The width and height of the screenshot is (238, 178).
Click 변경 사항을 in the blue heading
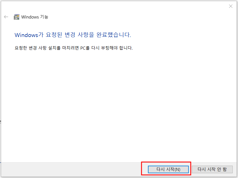pos(79,35)
